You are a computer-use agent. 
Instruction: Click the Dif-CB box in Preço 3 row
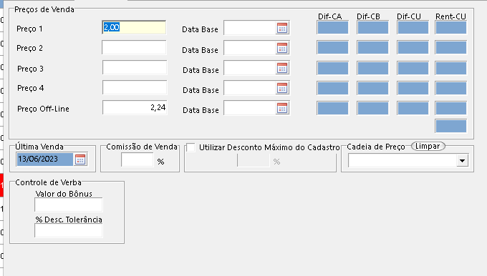click(x=372, y=68)
